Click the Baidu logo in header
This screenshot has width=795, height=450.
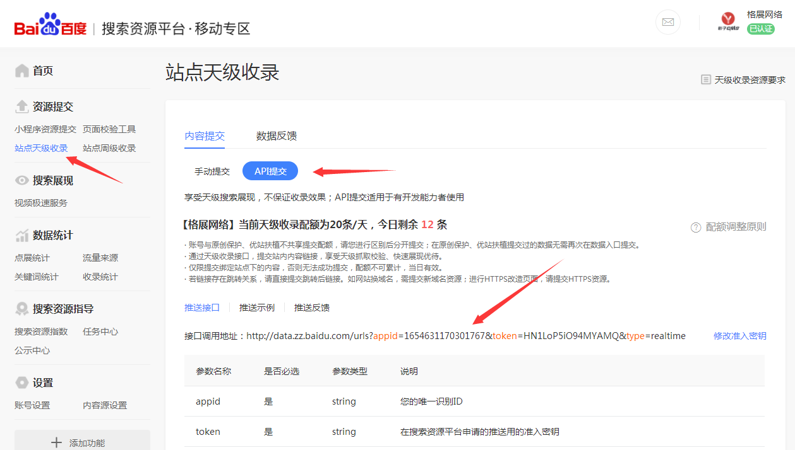coord(51,28)
